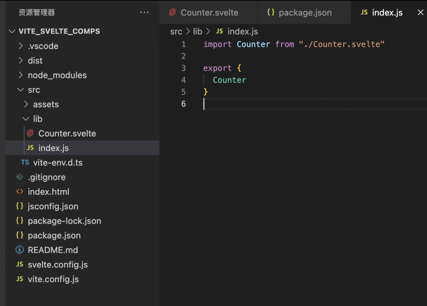The height and width of the screenshot is (306, 427).
Task: Click the 资源管理器 panel title
Action: pos(37,12)
